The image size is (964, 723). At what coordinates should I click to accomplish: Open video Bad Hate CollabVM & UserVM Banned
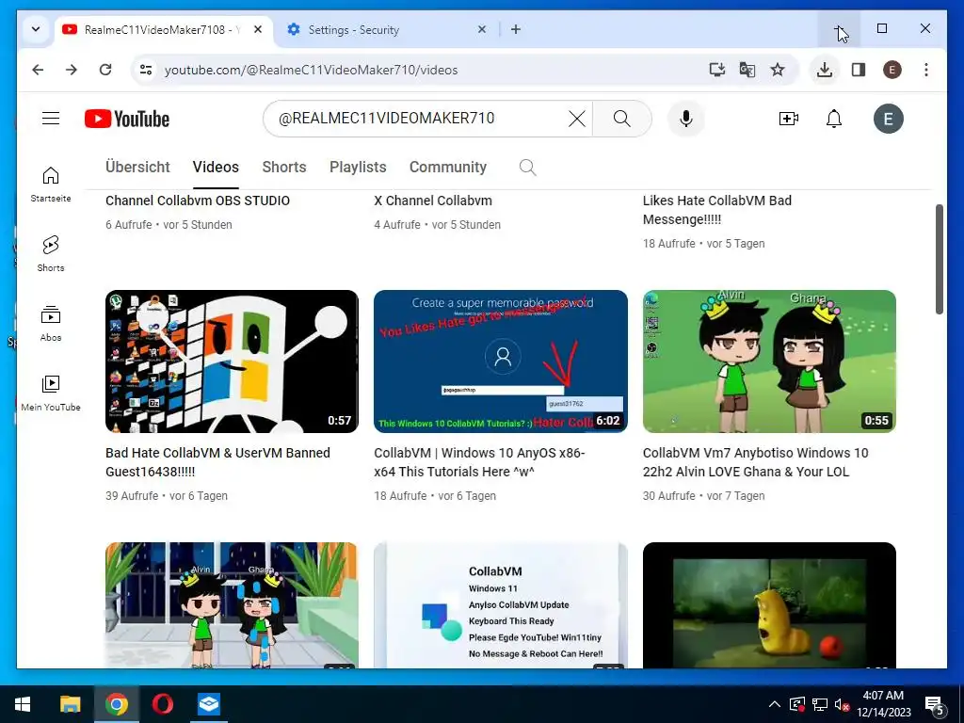point(217,462)
